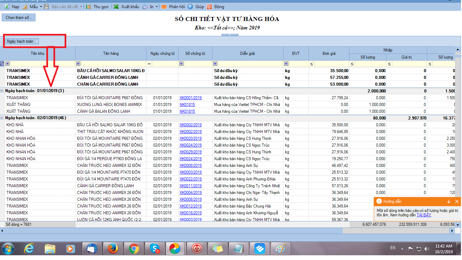Image resolution: width=462 pixels, height=260 pixels.
Task: Change the equals operator for Ngày chứng từ
Action: 149,64
